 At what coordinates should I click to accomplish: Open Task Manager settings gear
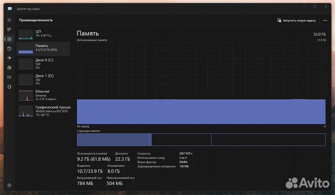(9, 185)
